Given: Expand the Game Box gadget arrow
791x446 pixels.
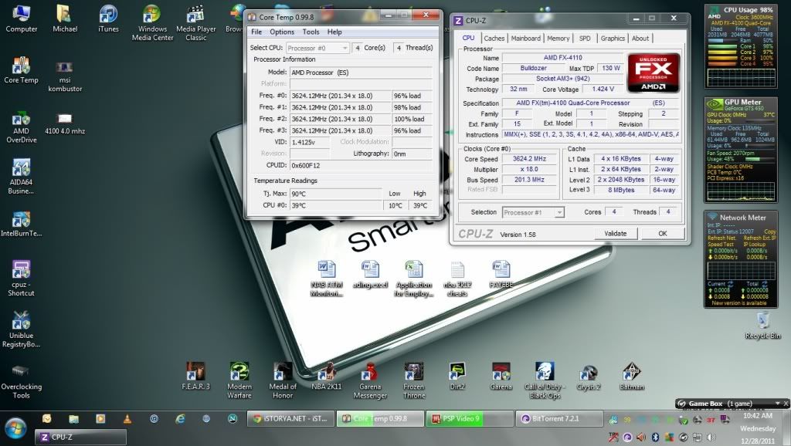Looking at the screenshot, I should (x=777, y=403).
